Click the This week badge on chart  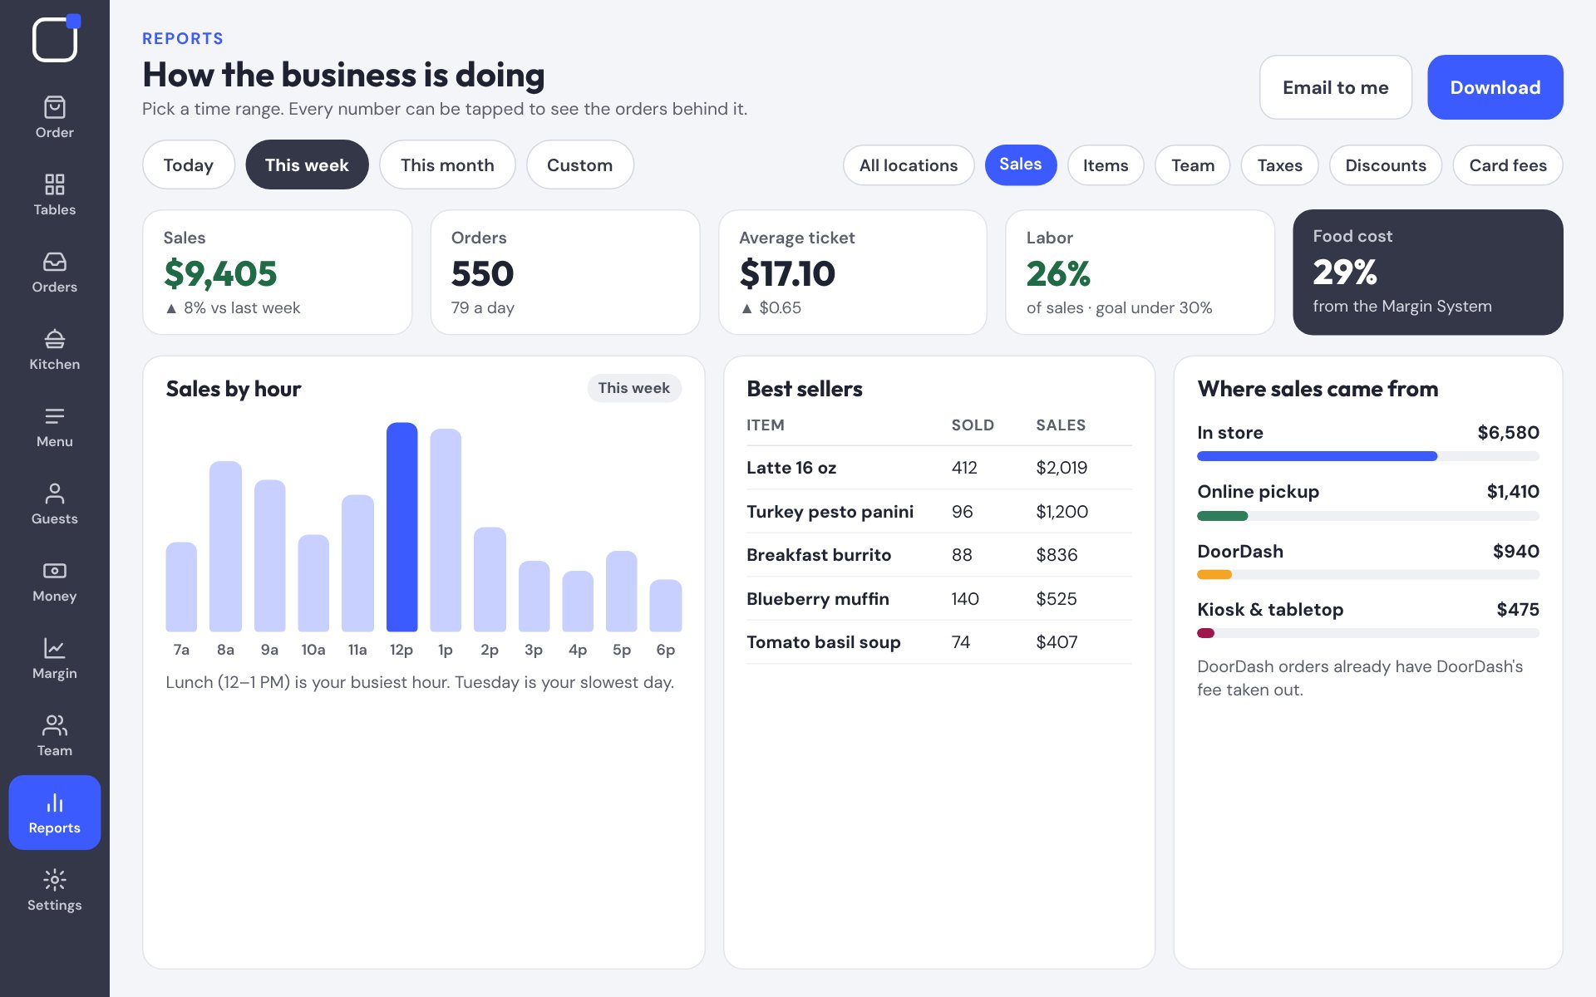pos(634,388)
